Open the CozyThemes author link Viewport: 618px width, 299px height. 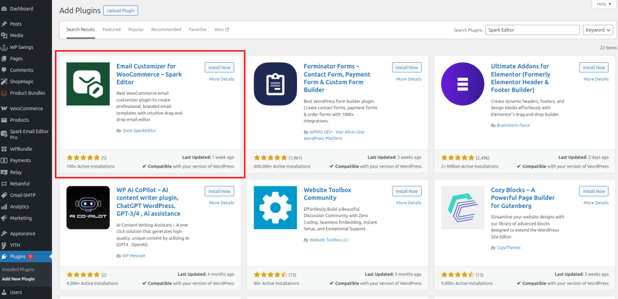(508, 248)
